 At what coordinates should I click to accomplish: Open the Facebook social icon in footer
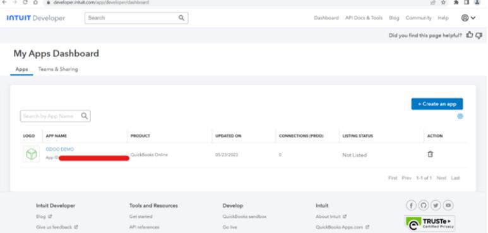coord(411,205)
